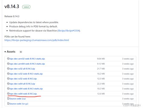Collapse the Assets section triangle
The width and height of the screenshot is (143, 108).
[5, 52]
